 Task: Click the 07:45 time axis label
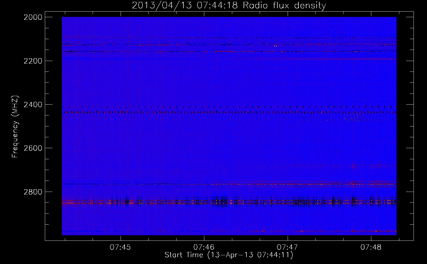pyautogui.click(x=120, y=247)
